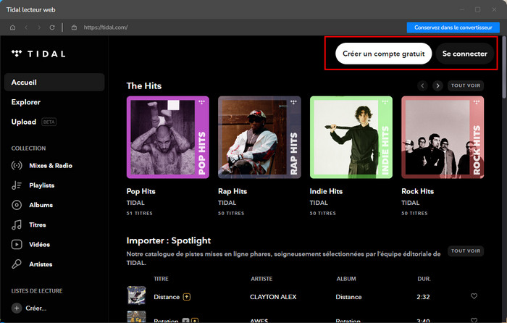This screenshot has width=507, height=323.
Task: Click the BETA badge beside Upload
Action: (49, 122)
